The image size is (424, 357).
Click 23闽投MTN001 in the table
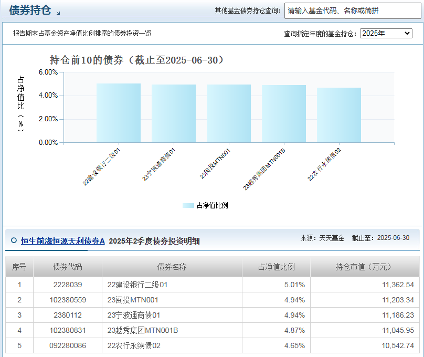133,300
